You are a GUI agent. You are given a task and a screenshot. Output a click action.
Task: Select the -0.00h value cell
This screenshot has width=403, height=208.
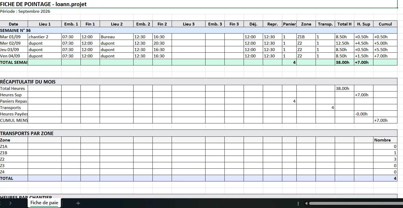[x=364, y=114]
